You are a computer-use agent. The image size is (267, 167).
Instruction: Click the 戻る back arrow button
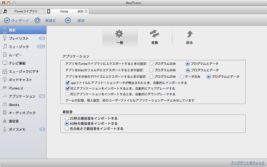[189, 37]
